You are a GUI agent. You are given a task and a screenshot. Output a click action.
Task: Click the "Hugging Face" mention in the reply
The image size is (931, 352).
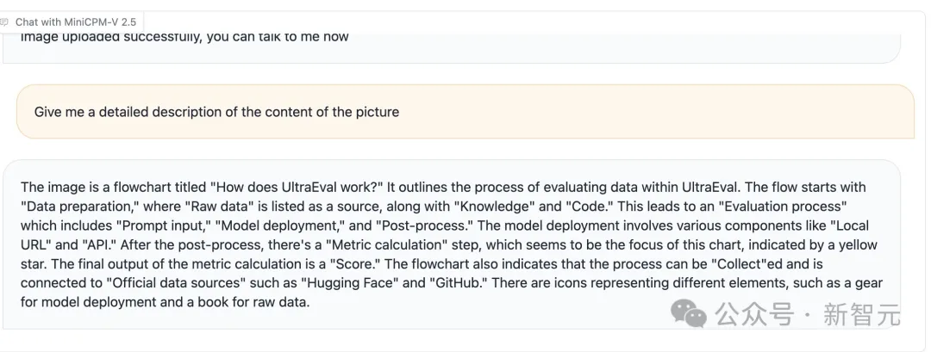350,283
